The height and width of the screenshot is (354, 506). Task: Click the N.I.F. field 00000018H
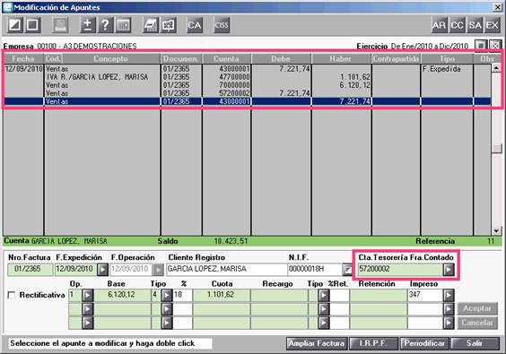(x=315, y=269)
